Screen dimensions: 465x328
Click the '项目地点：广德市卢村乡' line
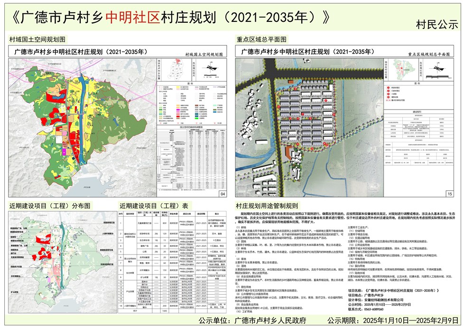[366, 295]
